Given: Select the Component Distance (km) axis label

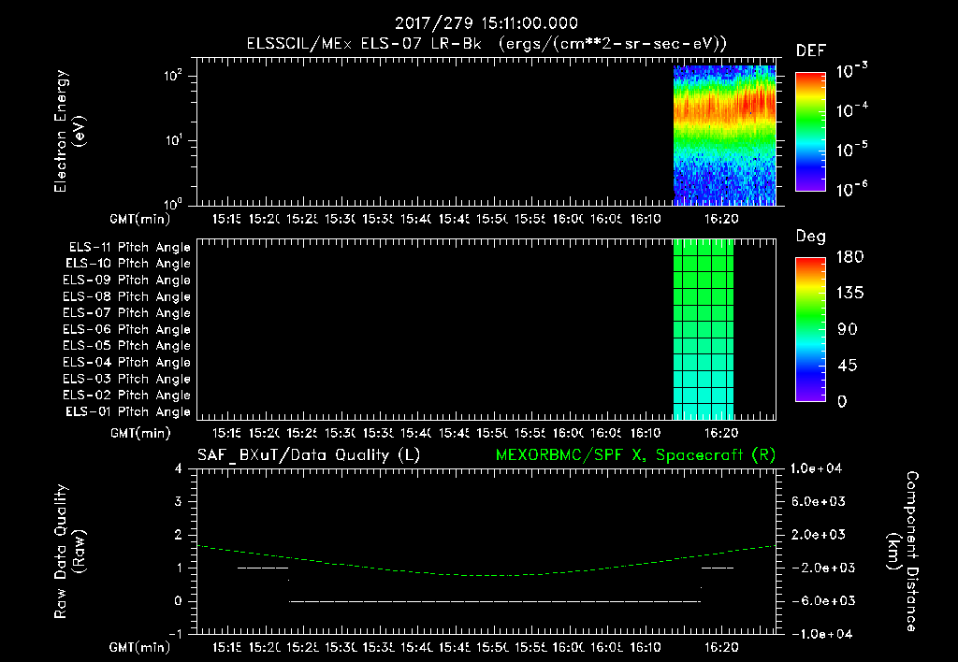Looking at the screenshot, I should point(903,552).
